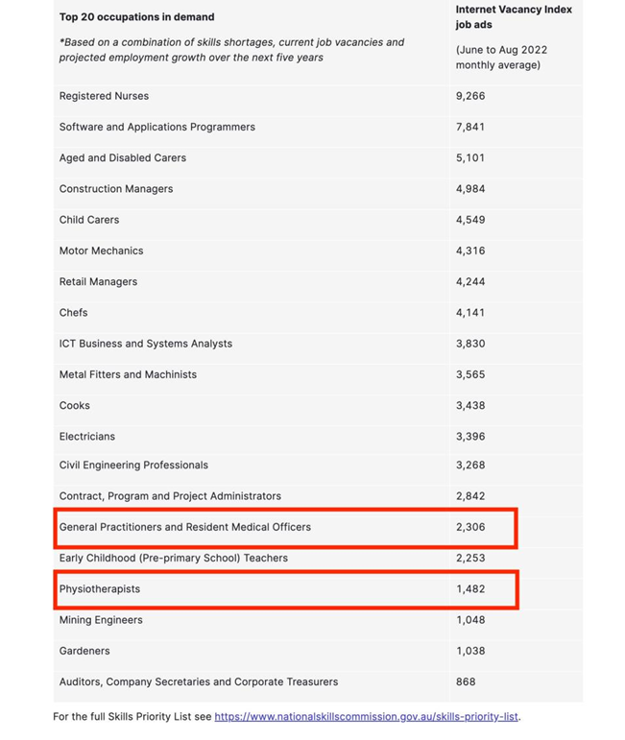Select the Aged and Disabled Carers row
The image size is (625, 740).
[318, 158]
